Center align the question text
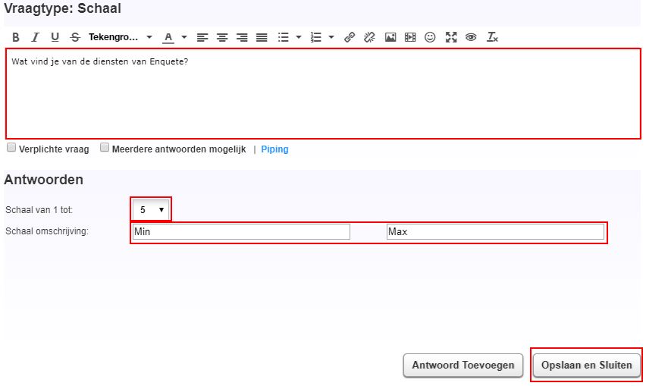 (222, 37)
